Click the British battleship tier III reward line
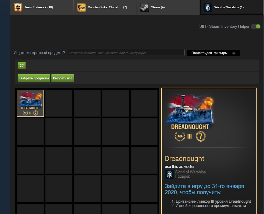Screen dimensions: 264x214 (x=213, y=201)
